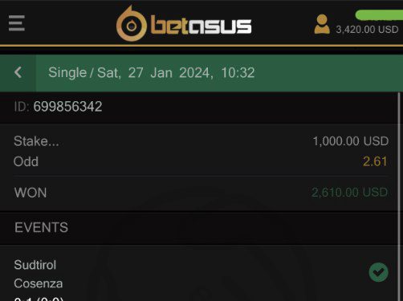This screenshot has height=301, width=403.
Task: Select the Sudtirol team name
Action: coord(35,265)
